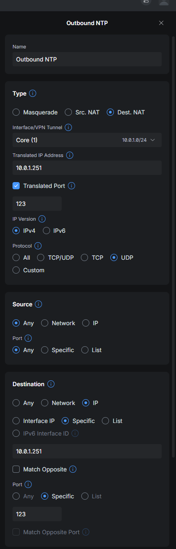Select Destination IP List radio
Screen dimensions: 176x549
pos(105,421)
